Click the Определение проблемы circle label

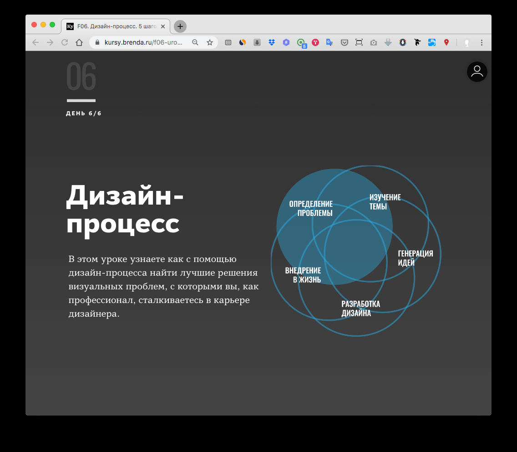click(x=311, y=208)
